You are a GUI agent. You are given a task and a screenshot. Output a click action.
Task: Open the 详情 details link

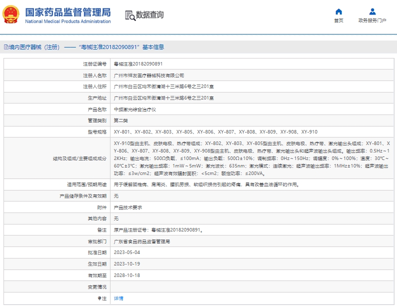pyautogui.click(x=118, y=298)
